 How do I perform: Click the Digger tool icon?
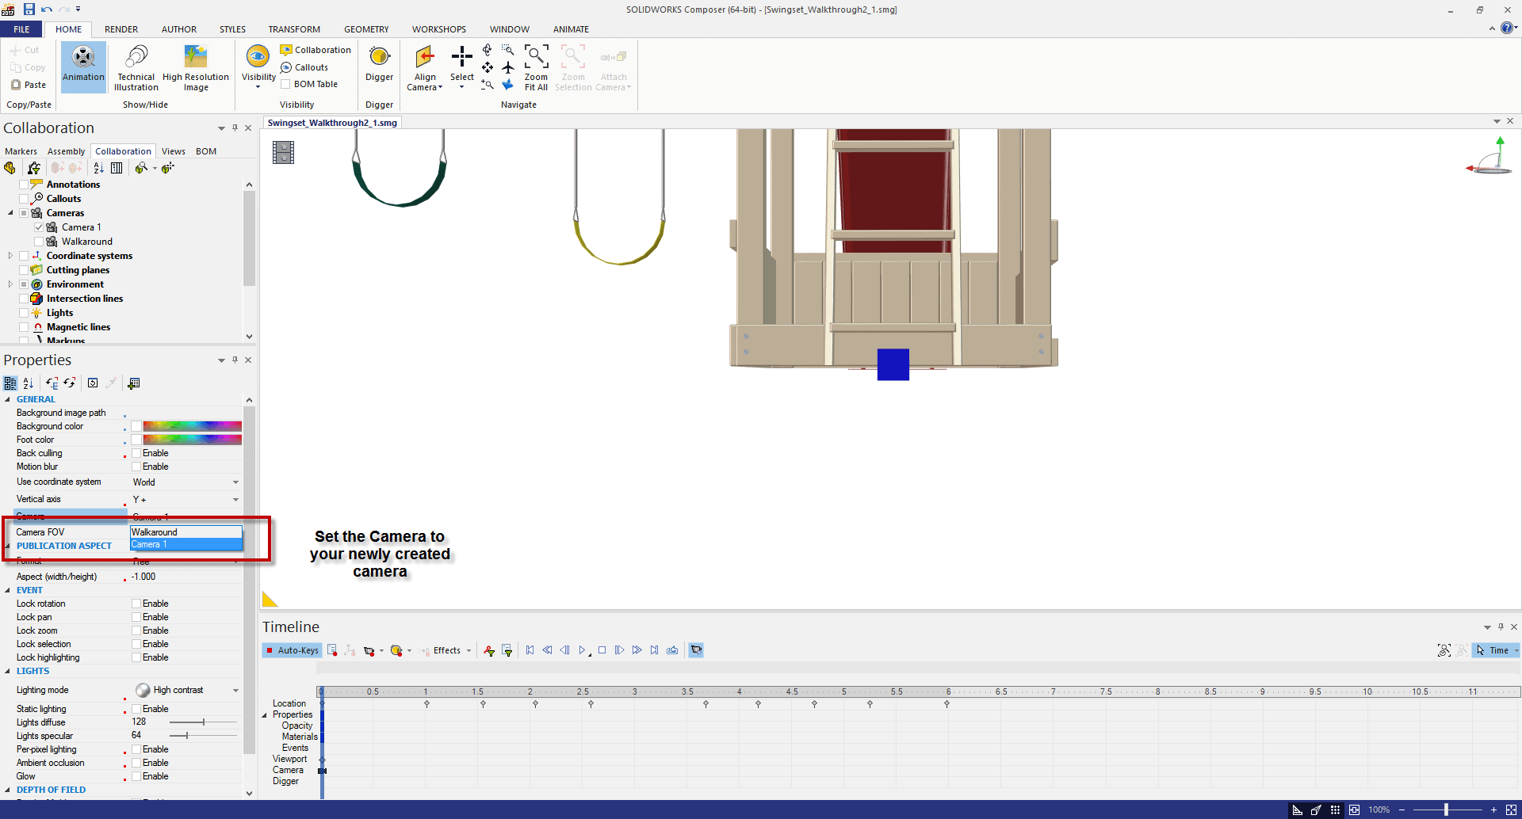point(379,57)
